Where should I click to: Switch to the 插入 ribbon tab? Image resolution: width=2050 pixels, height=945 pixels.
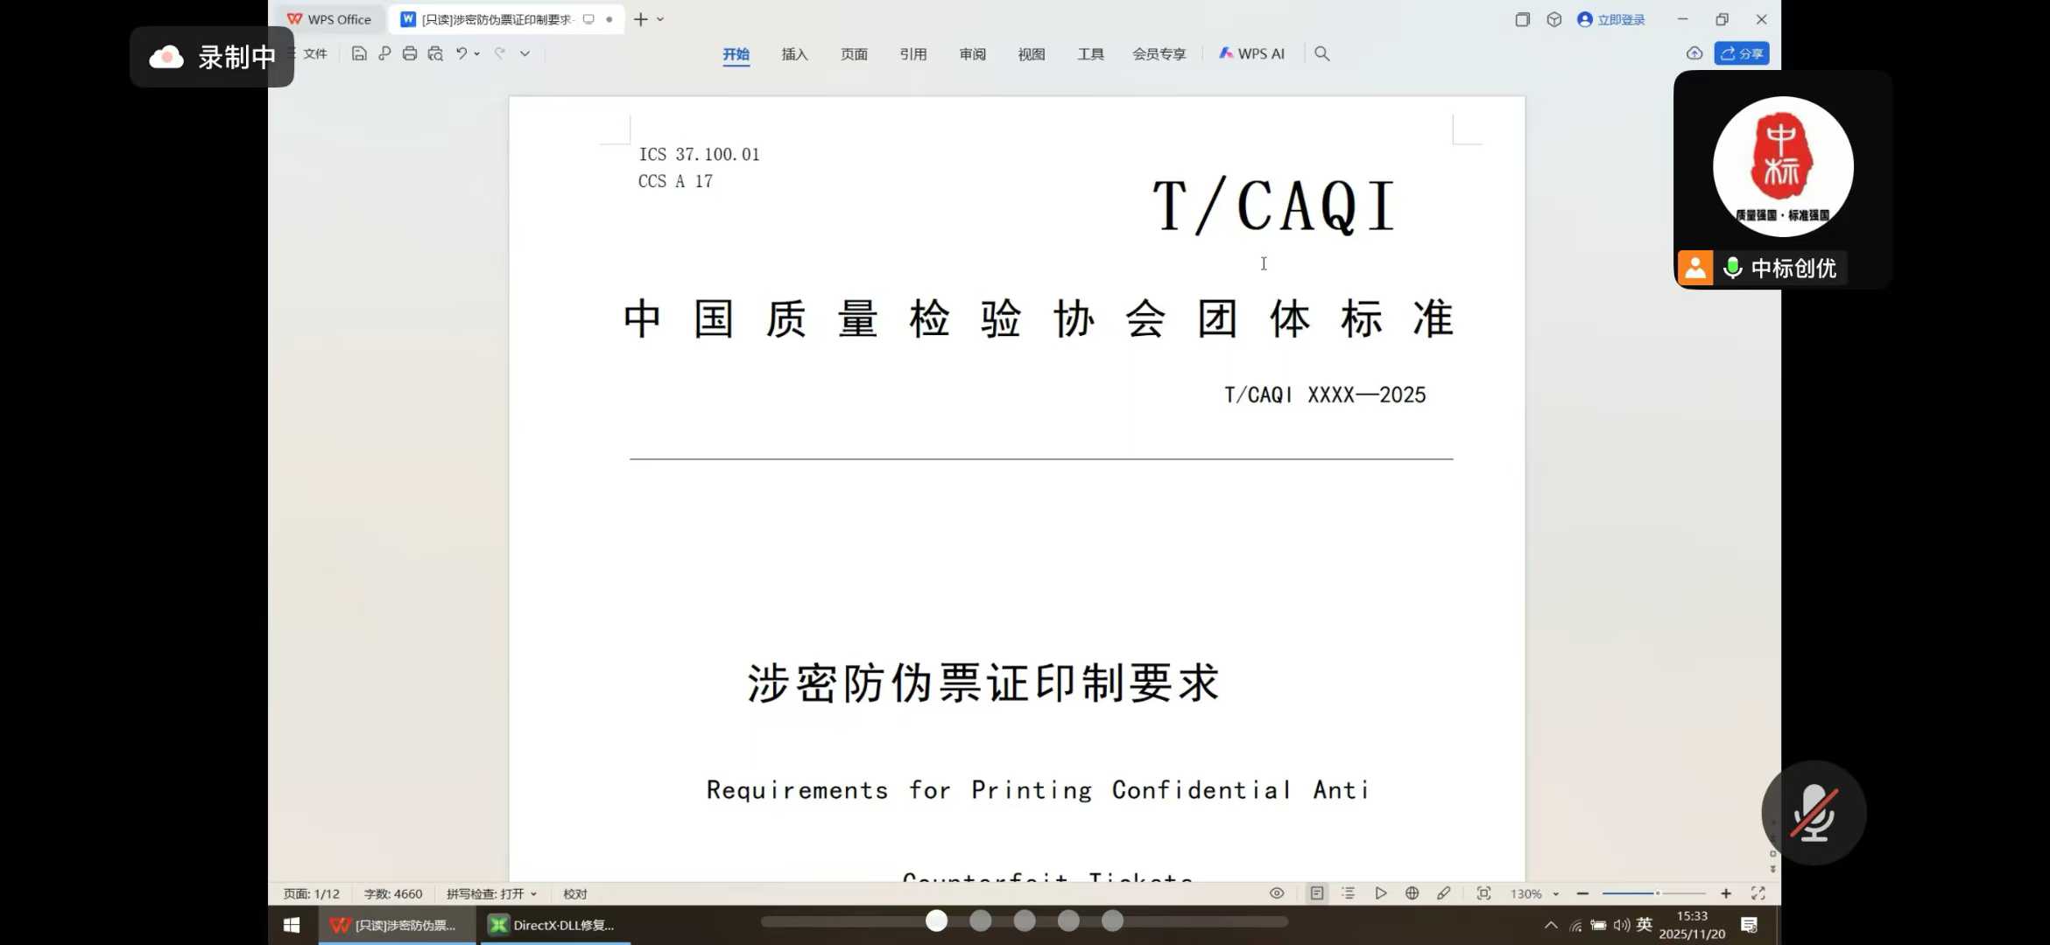(793, 53)
